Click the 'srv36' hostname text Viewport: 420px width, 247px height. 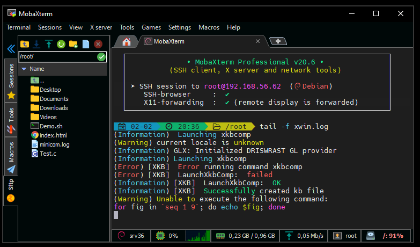click(137, 236)
